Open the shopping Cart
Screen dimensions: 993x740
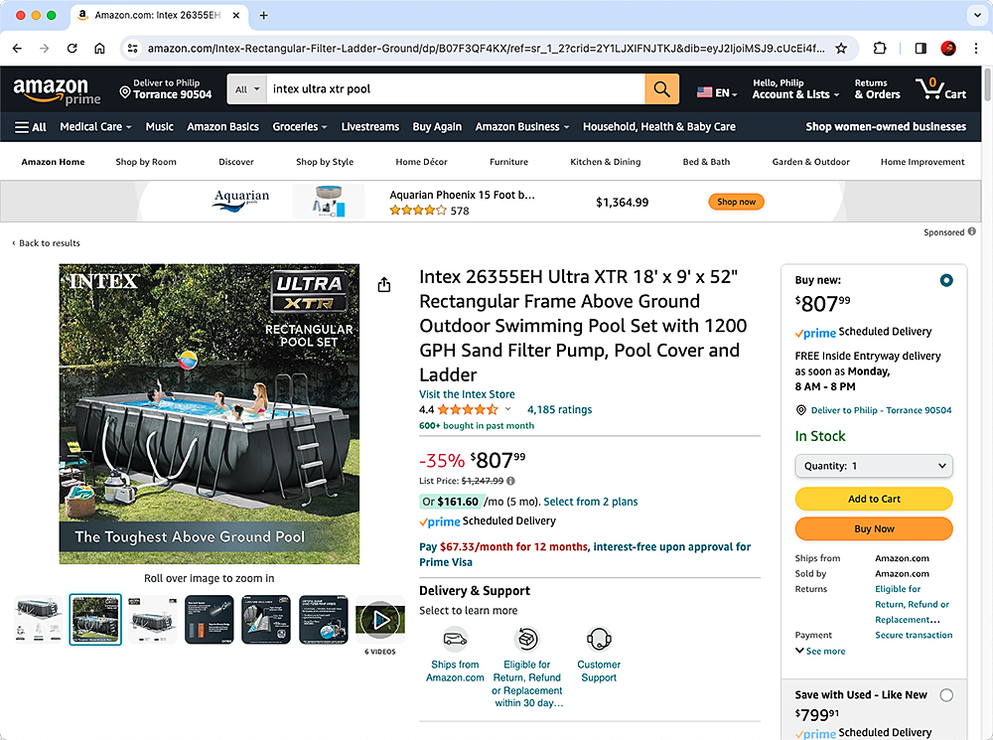tap(939, 88)
